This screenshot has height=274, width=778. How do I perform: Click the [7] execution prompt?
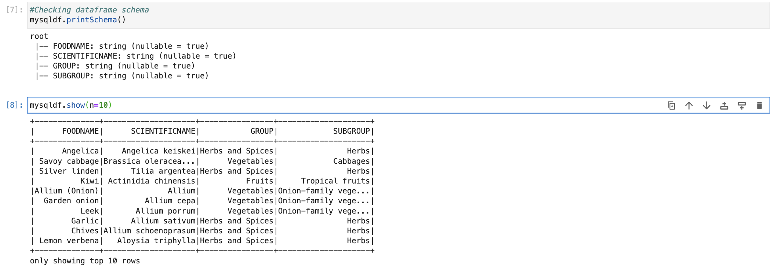point(15,10)
